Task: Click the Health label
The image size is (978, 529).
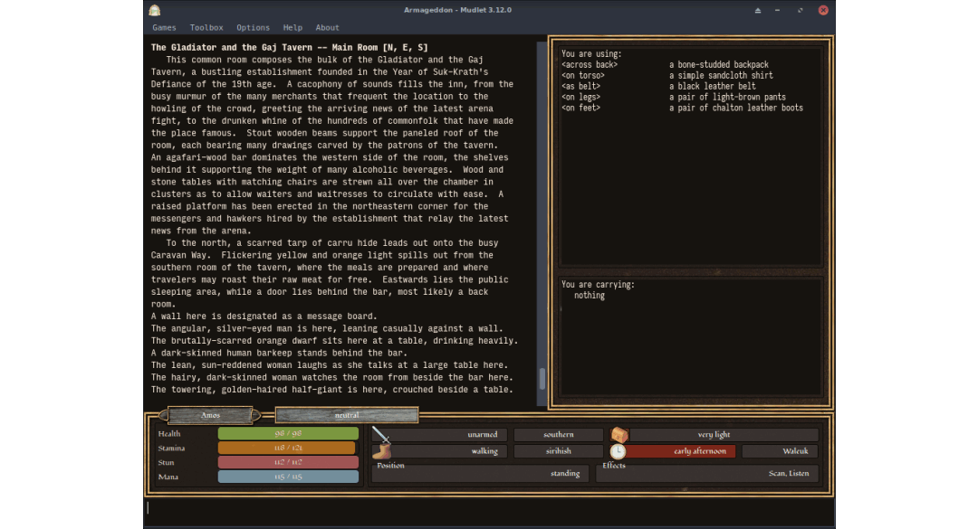Action: pyautogui.click(x=169, y=434)
